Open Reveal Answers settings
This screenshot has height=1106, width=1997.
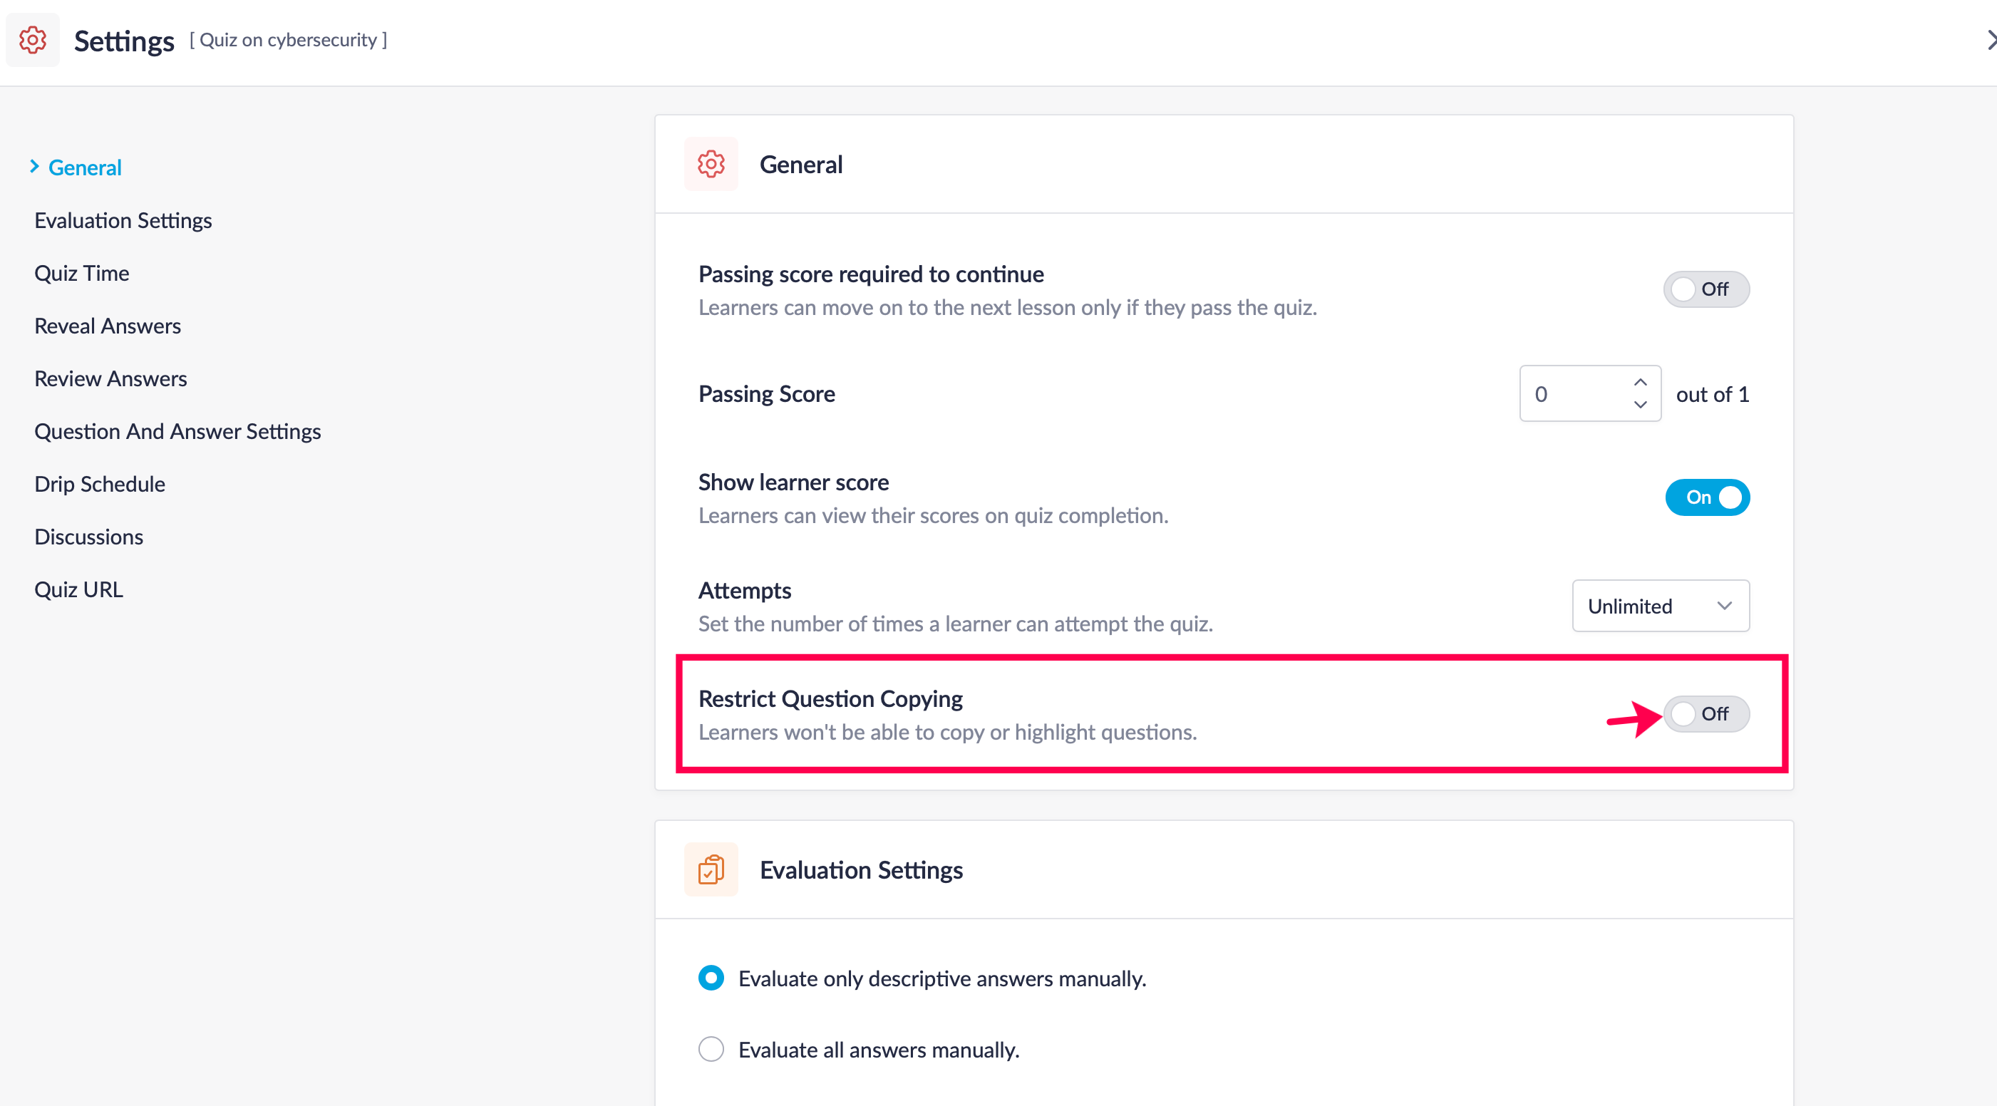click(107, 326)
